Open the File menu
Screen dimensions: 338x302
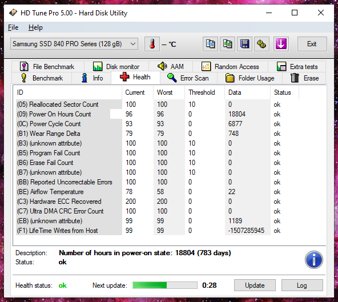13,27
